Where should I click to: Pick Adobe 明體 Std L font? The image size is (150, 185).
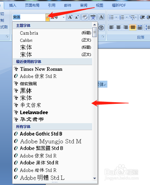tap(52, 178)
